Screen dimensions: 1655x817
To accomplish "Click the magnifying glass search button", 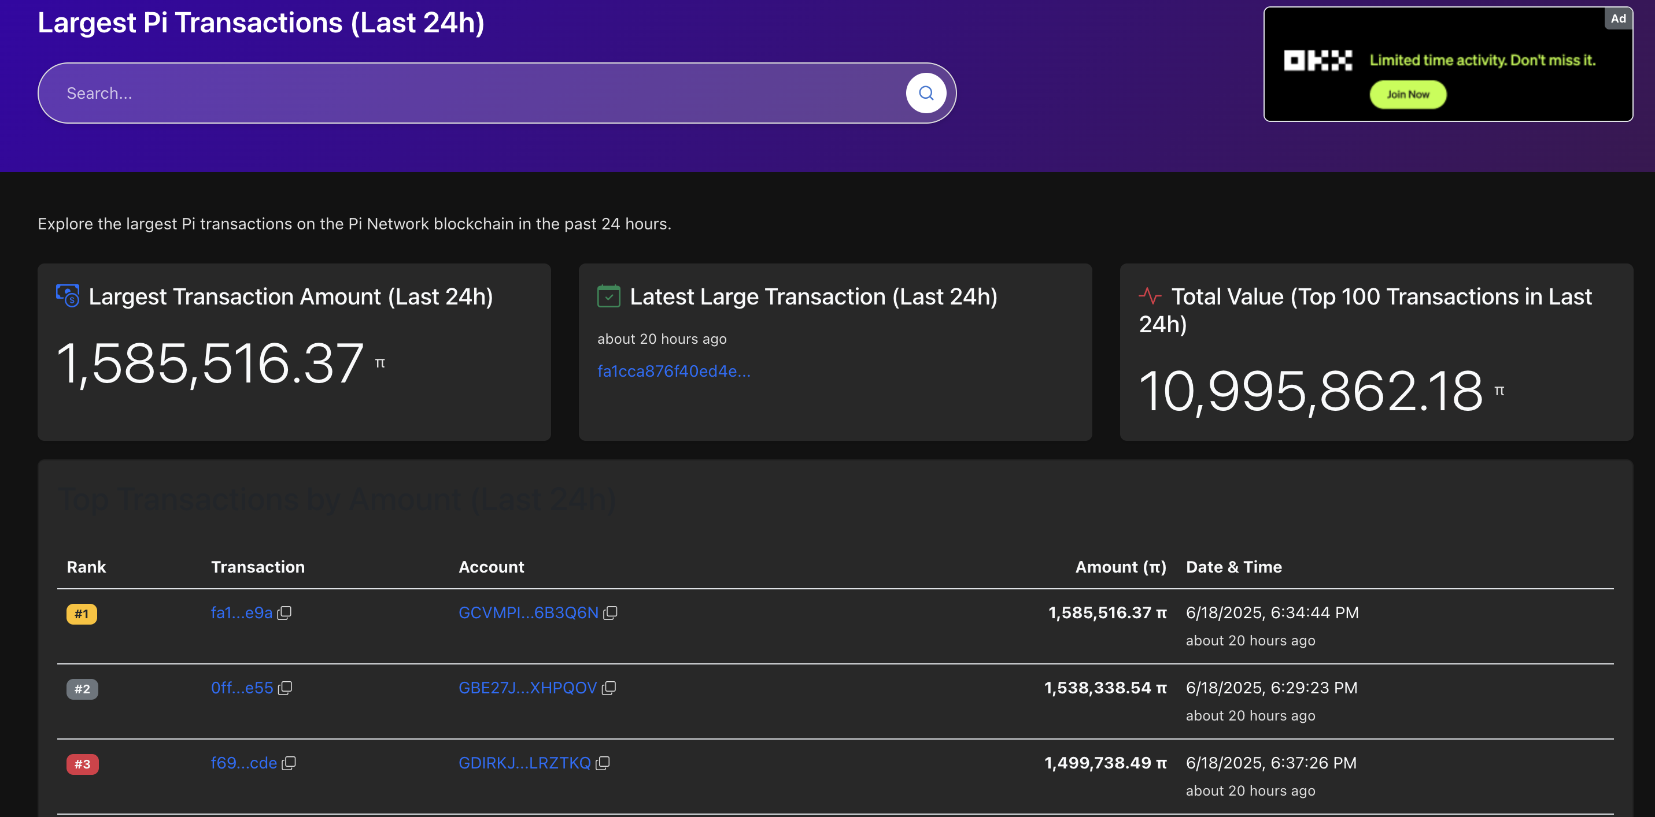I will coord(925,93).
